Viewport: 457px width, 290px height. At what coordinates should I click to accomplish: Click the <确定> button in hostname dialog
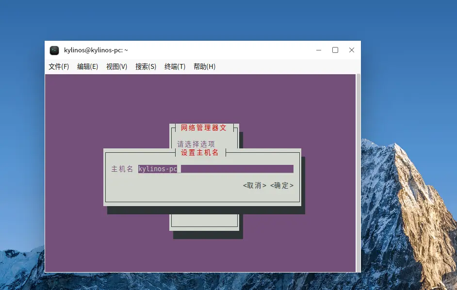point(282,185)
